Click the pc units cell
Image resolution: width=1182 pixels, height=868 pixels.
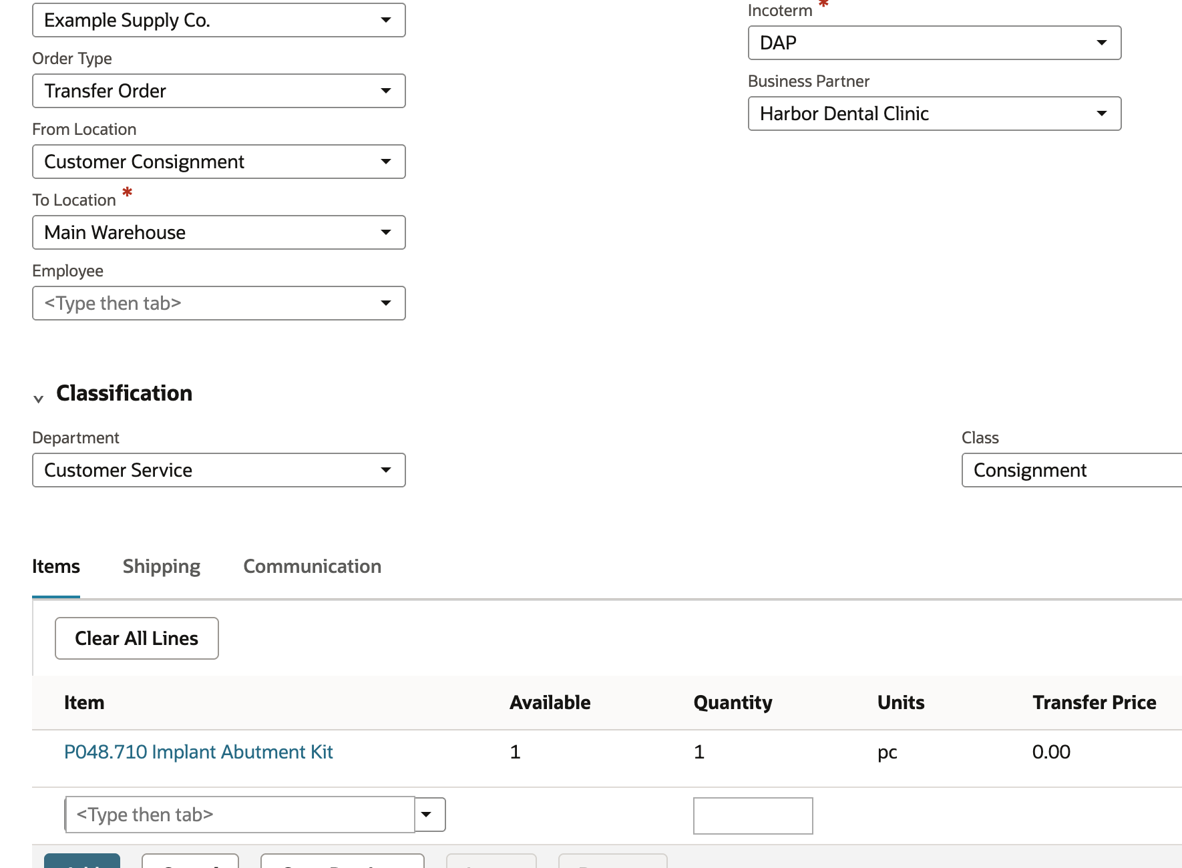point(888,752)
